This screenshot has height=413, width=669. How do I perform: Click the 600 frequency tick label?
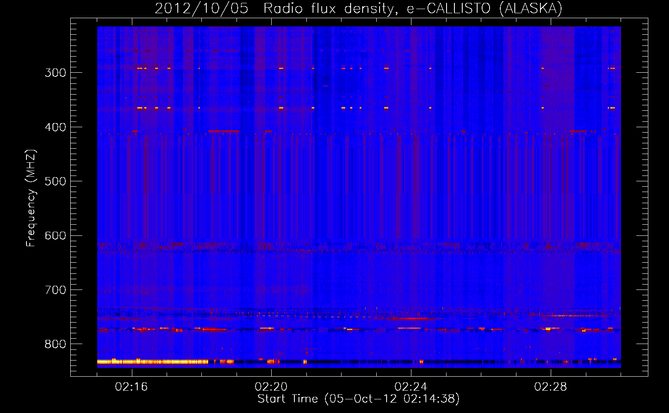[x=55, y=235]
